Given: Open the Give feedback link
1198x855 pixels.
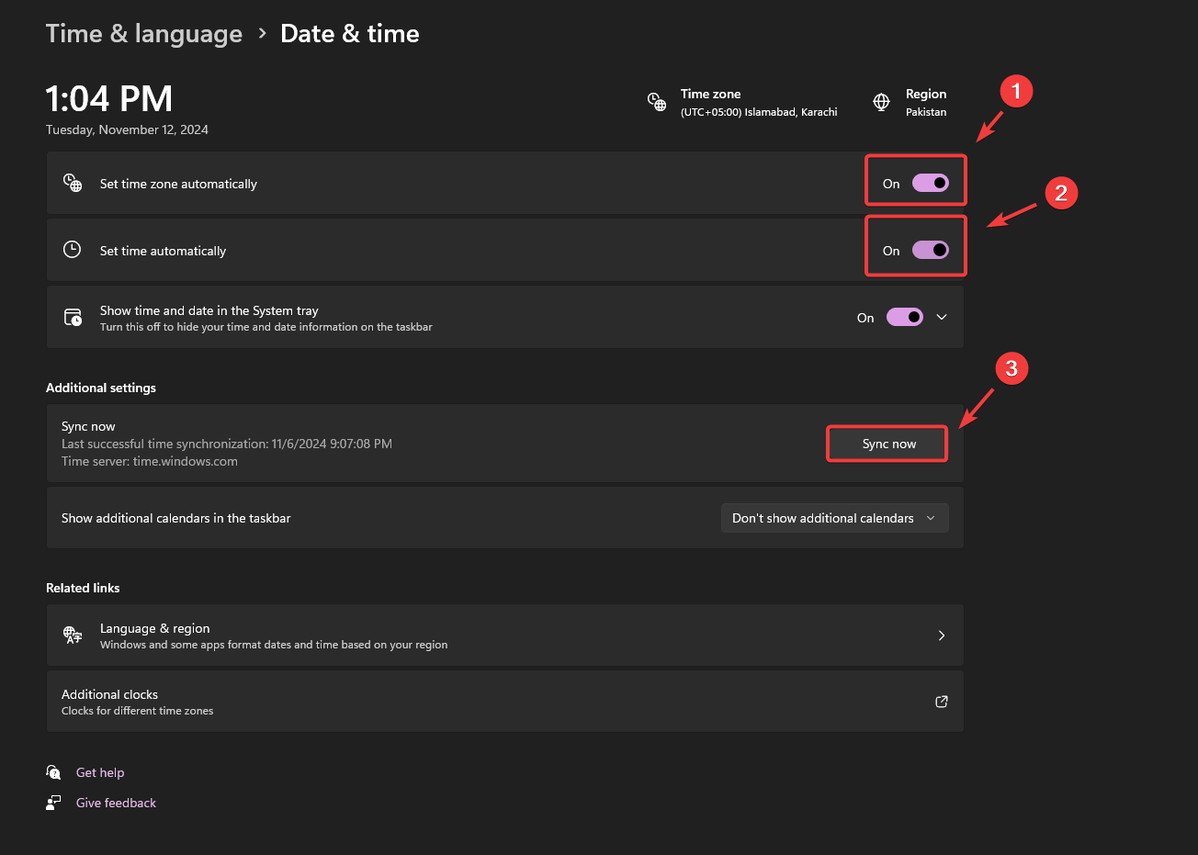Looking at the screenshot, I should [x=116, y=803].
